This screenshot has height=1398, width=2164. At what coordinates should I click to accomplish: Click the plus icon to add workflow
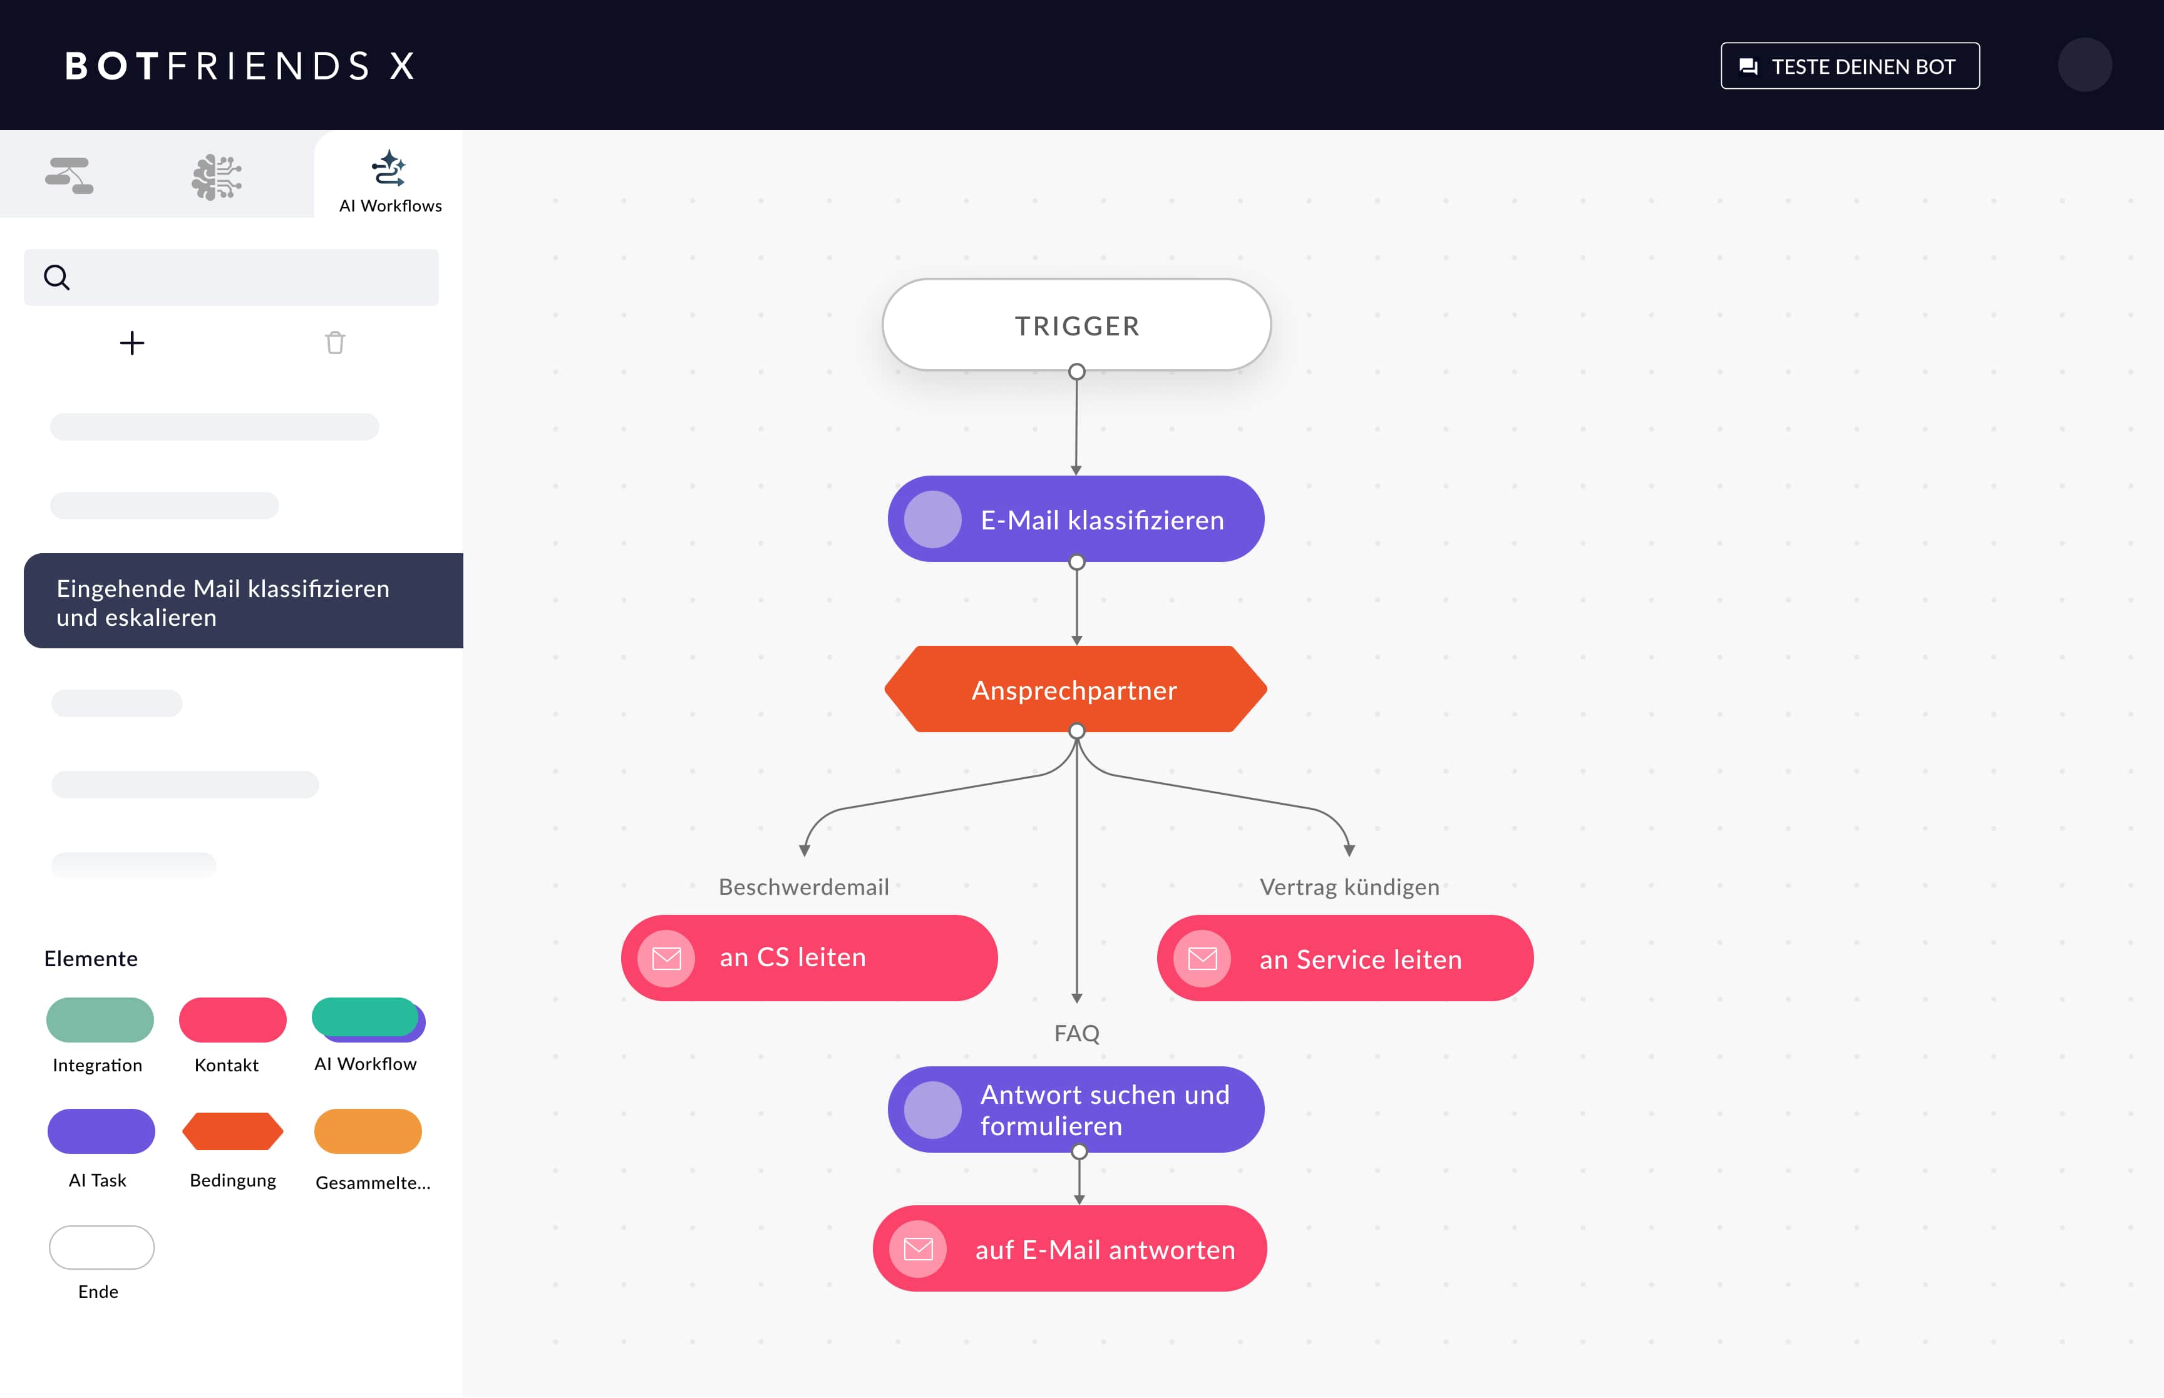coord(131,343)
